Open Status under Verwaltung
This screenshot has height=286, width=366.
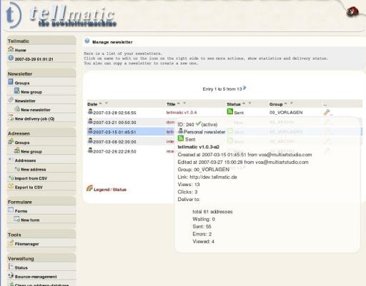[21, 267]
